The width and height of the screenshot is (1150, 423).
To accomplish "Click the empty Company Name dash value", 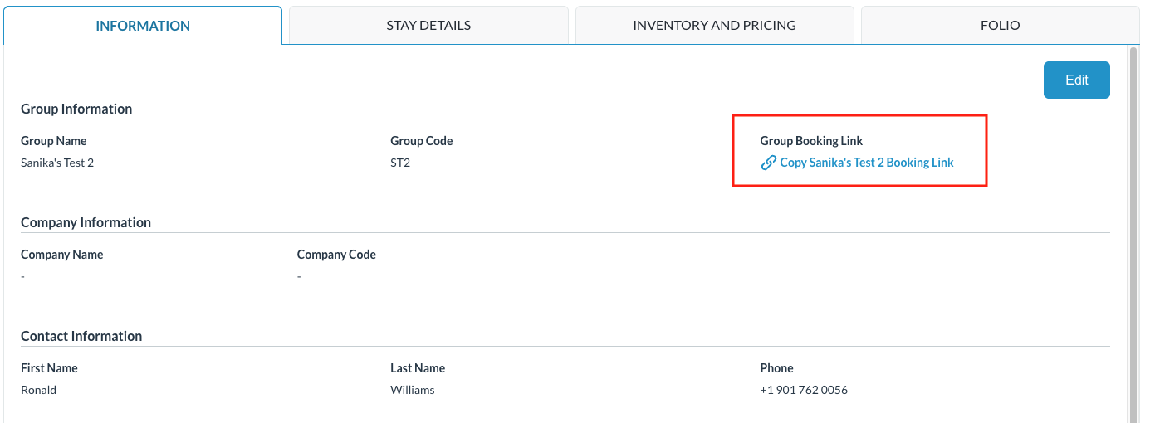I will pos(23,276).
